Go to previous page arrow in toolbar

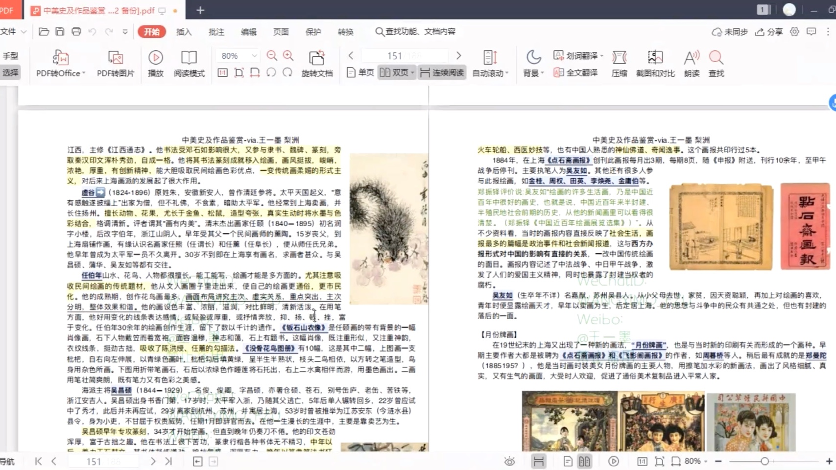[x=351, y=56]
